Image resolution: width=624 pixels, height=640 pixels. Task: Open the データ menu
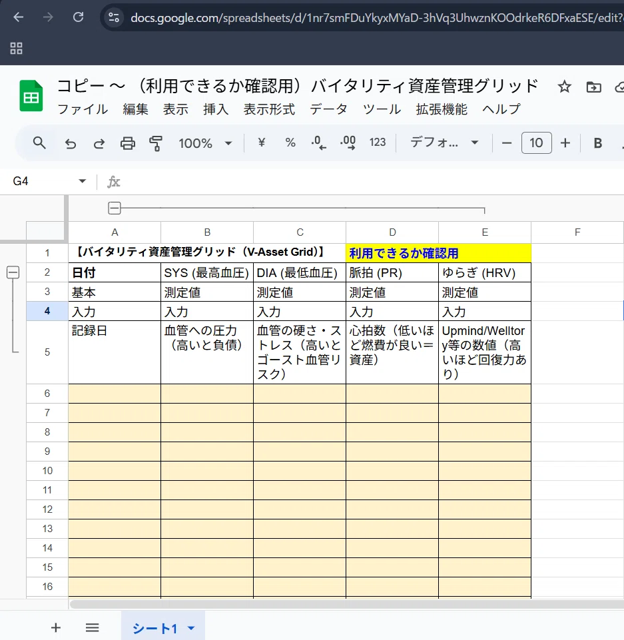click(328, 109)
